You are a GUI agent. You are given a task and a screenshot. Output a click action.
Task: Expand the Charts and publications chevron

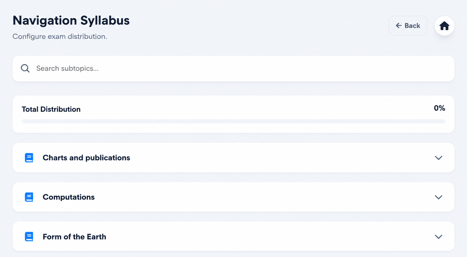pos(439,158)
